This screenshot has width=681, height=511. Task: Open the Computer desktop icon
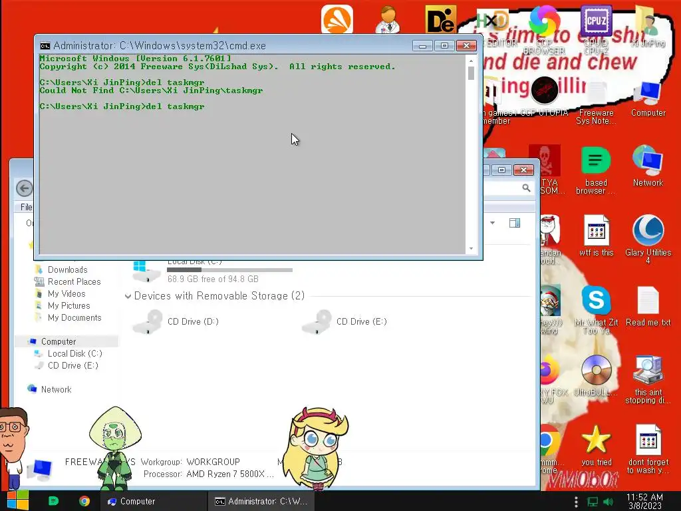(648, 99)
